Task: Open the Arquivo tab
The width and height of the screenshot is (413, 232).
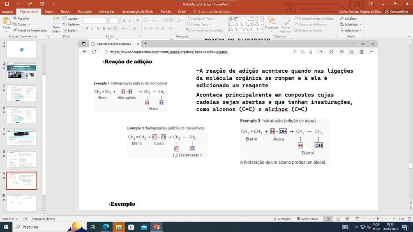Action: [x=7, y=11]
